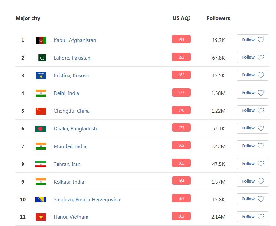Click the red 194 AQI badge
This screenshot has width=276, height=226.
[x=181, y=40]
